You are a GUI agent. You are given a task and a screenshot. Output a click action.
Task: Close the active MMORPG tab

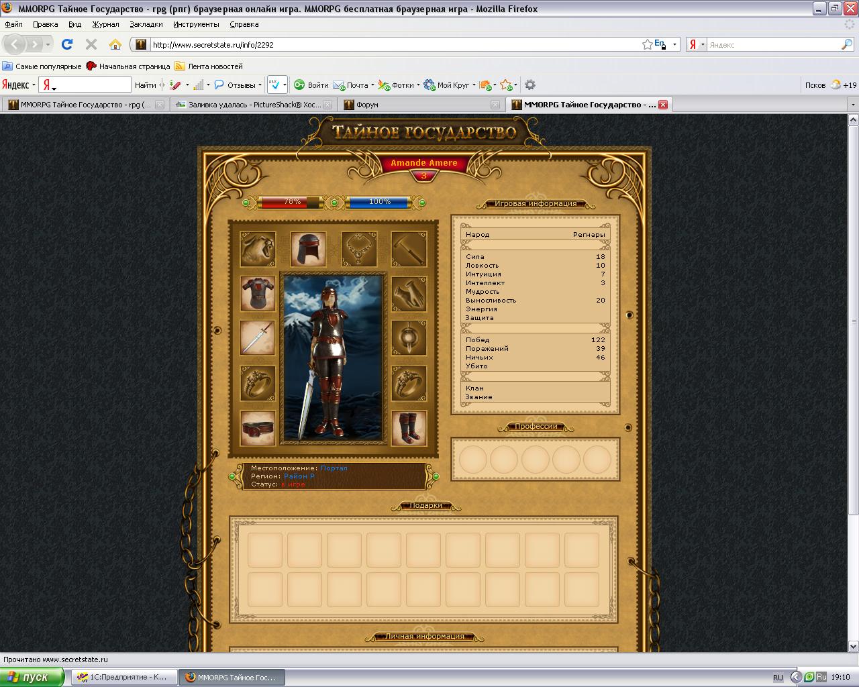tap(663, 105)
